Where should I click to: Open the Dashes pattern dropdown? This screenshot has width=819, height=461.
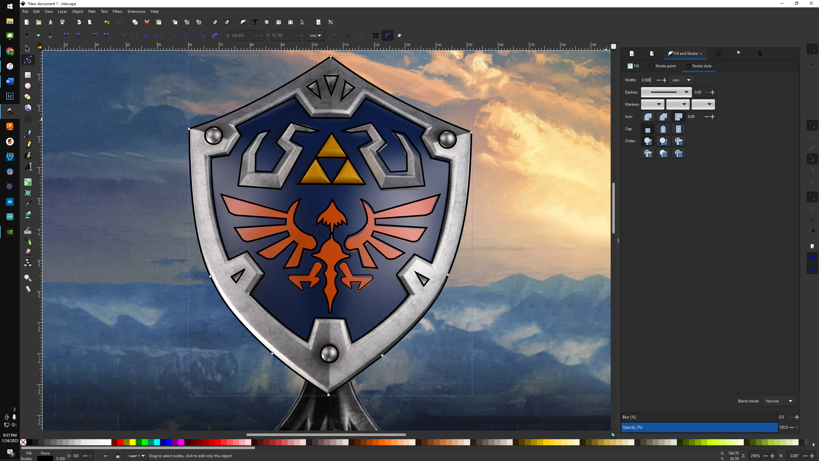pos(666,92)
